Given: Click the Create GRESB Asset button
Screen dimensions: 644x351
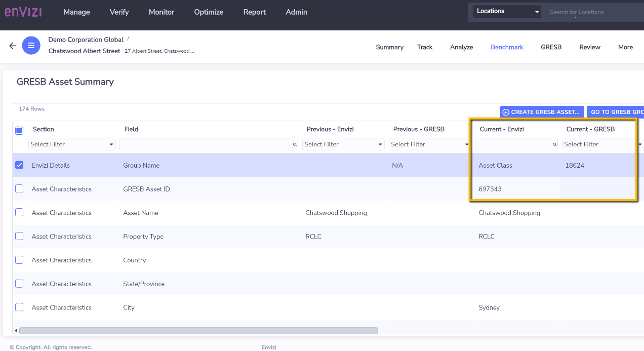Looking at the screenshot, I should [542, 112].
